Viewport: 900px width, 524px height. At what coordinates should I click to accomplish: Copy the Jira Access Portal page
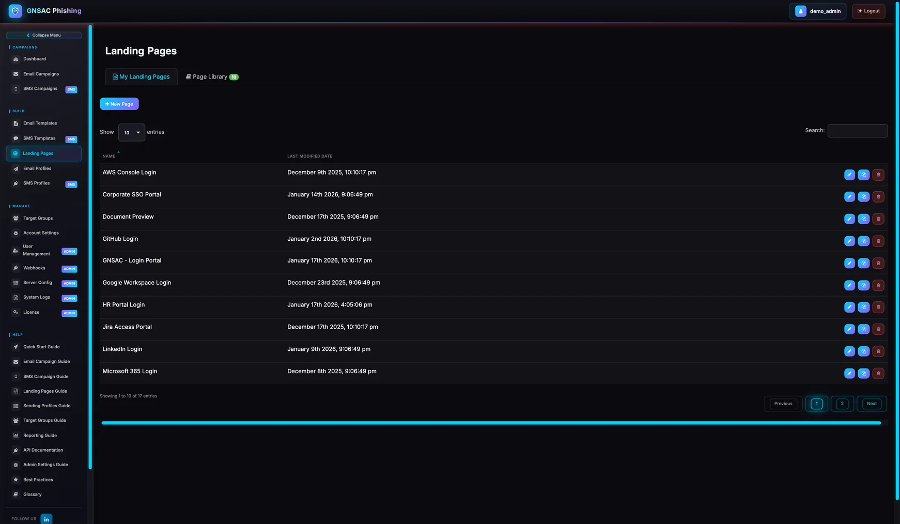[x=864, y=329]
